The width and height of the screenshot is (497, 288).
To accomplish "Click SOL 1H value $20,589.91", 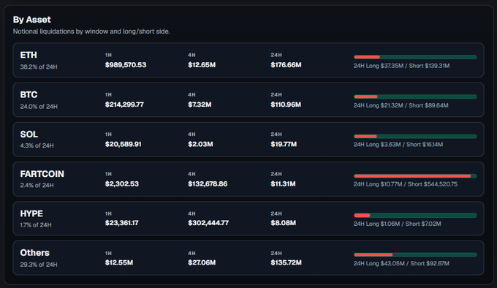I will click(x=123, y=144).
